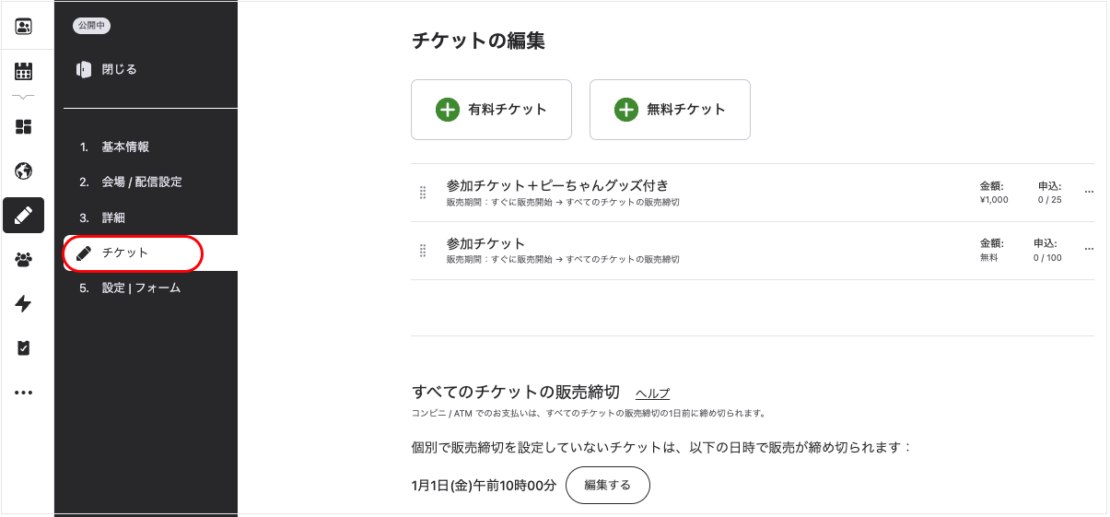
Task: Expand the sidebar three-dots more menu
Action: tap(24, 393)
